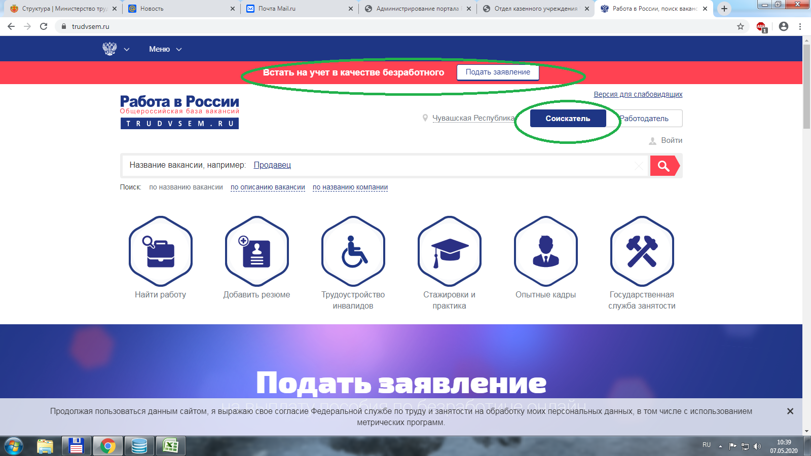This screenshot has width=811, height=456.
Task: Search по названию компании
Action: (x=350, y=187)
